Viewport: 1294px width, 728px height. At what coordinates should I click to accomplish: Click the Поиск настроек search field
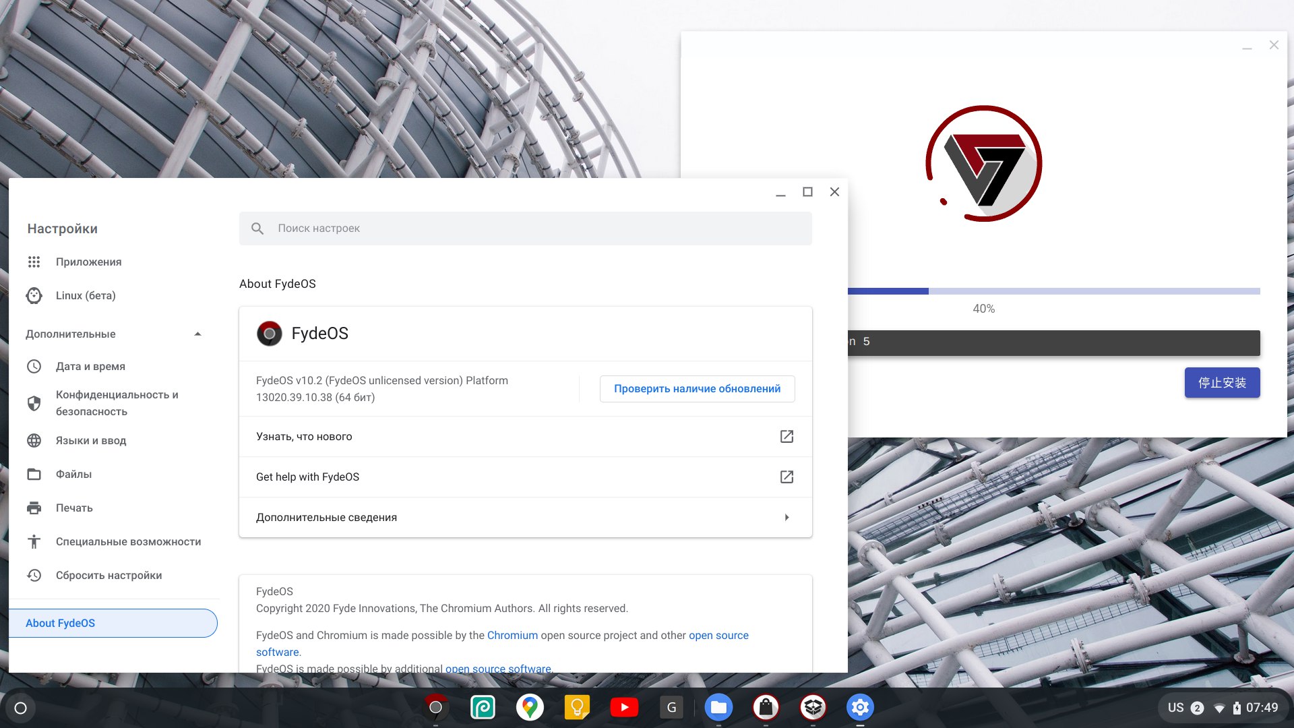(526, 229)
